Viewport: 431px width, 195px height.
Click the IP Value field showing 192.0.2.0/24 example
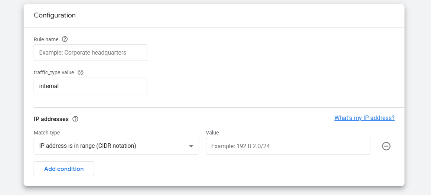288,146
